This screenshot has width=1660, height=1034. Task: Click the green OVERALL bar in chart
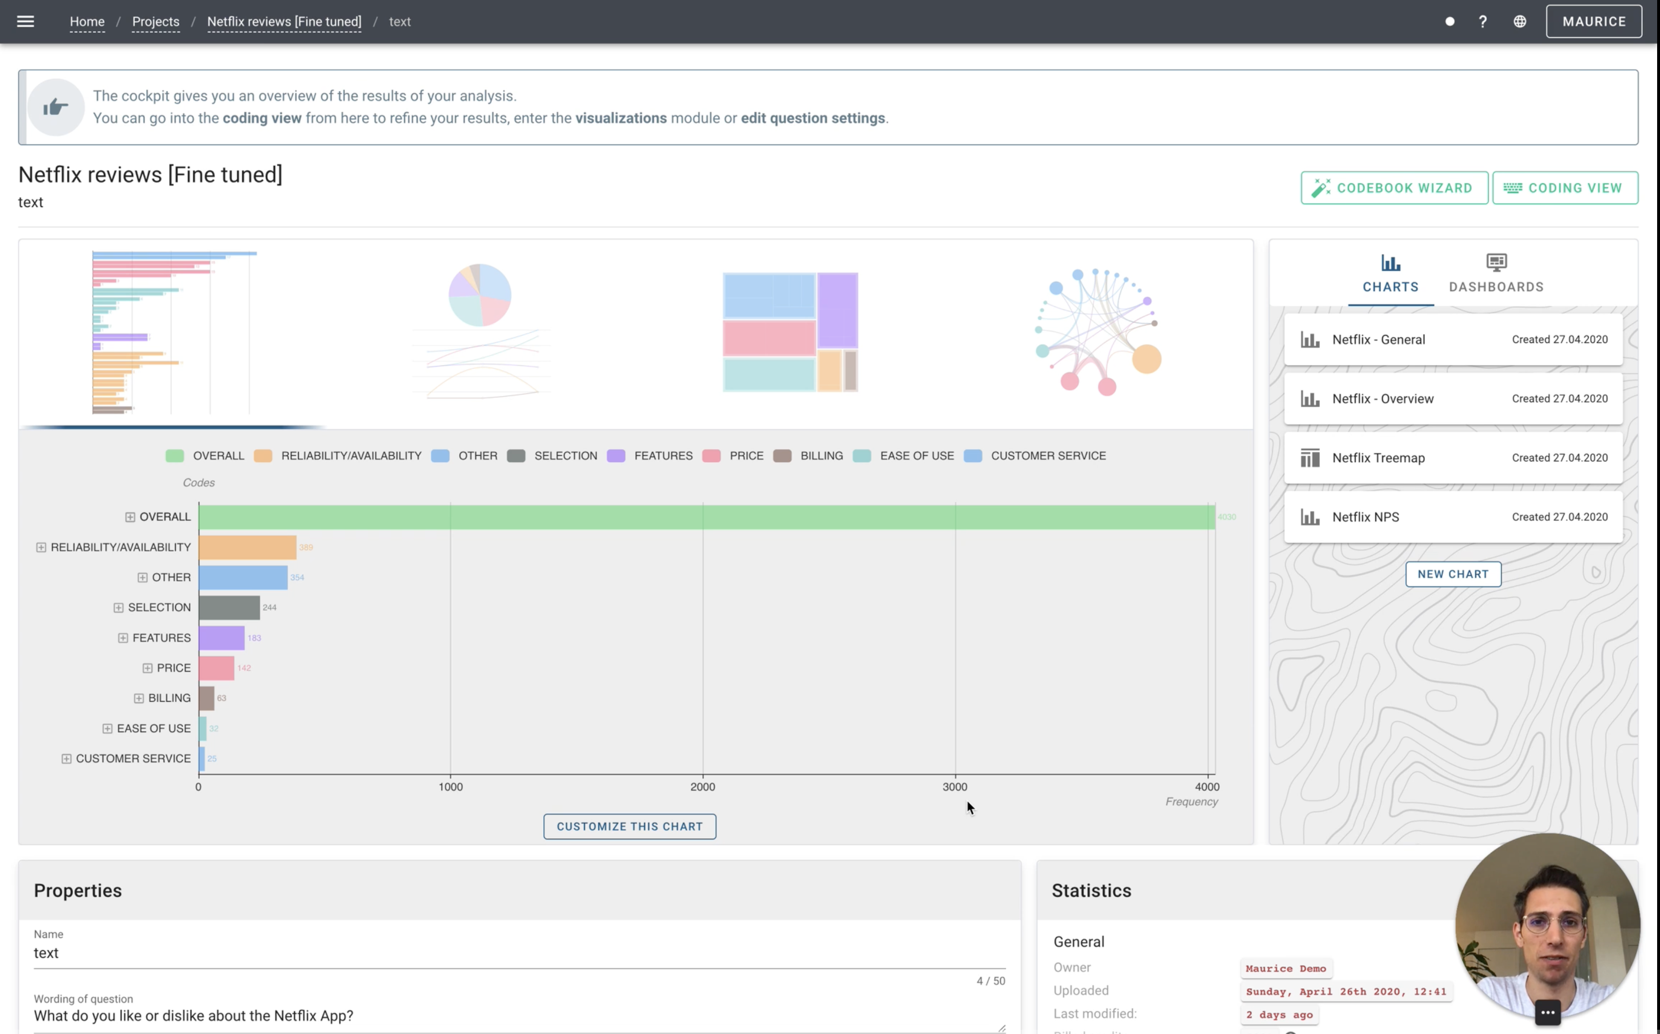click(706, 517)
